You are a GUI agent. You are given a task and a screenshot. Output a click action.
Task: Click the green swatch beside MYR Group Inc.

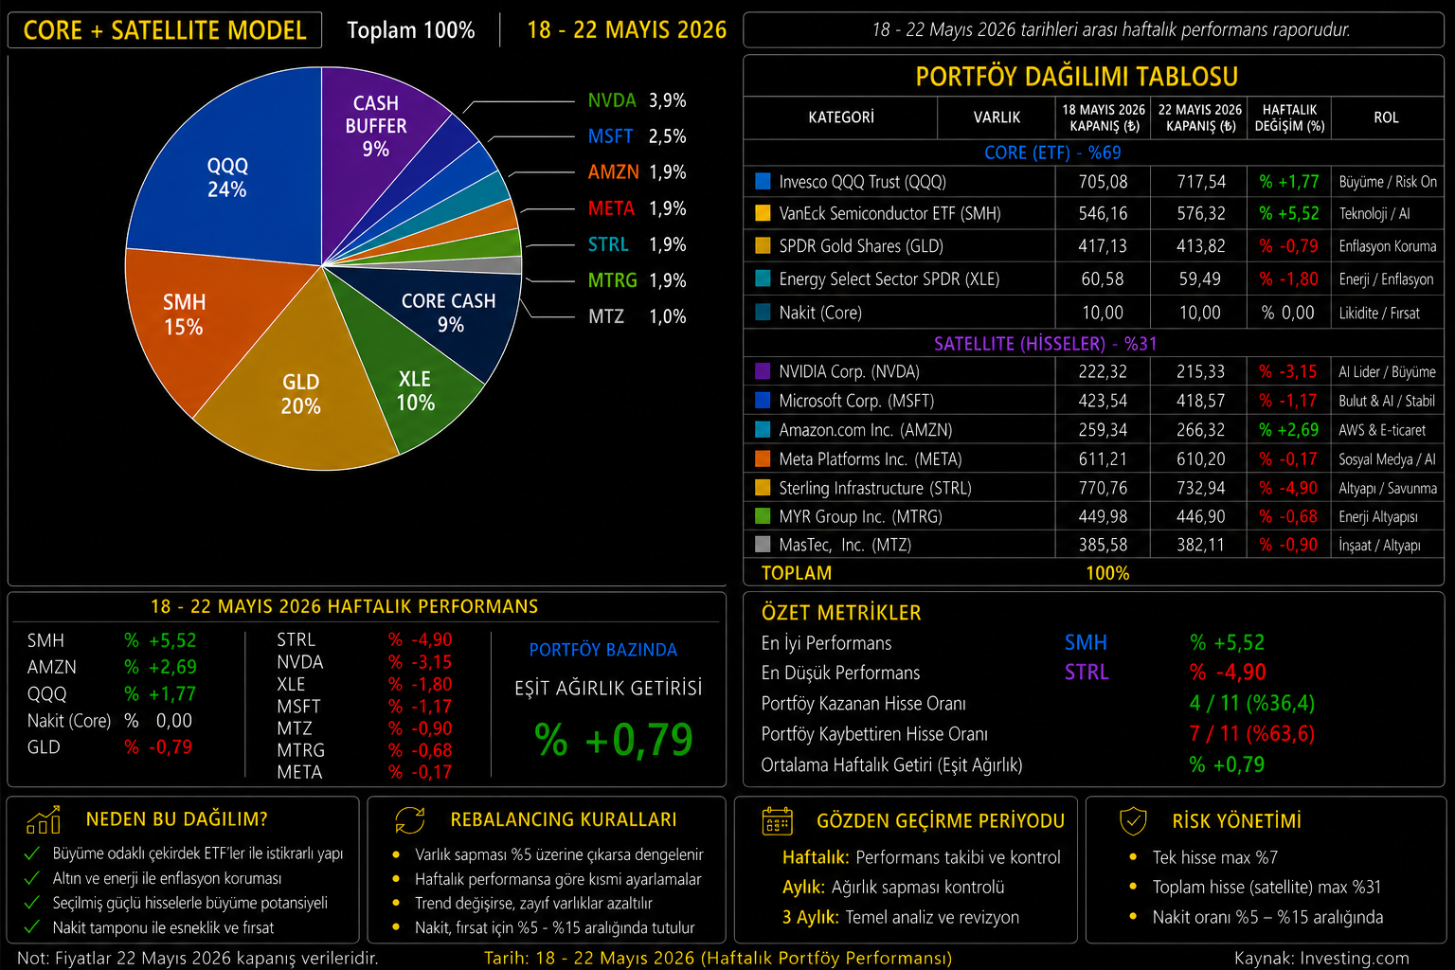tap(763, 516)
